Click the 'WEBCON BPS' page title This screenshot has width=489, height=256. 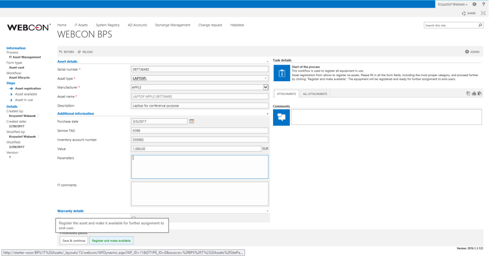point(85,34)
